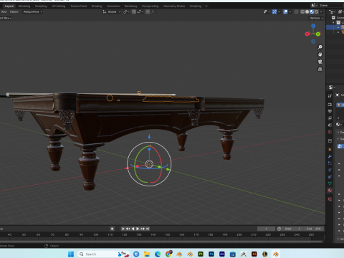
Task: Switch to wireframe viewport shading
Action: click(x=302, y=11)
